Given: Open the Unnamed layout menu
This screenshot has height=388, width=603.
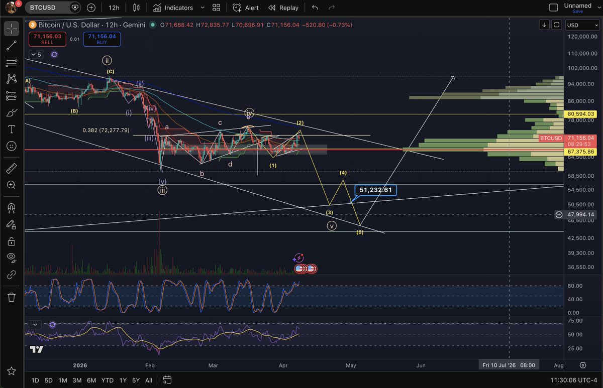Looking at the screenshot, I should coord(577,6).
